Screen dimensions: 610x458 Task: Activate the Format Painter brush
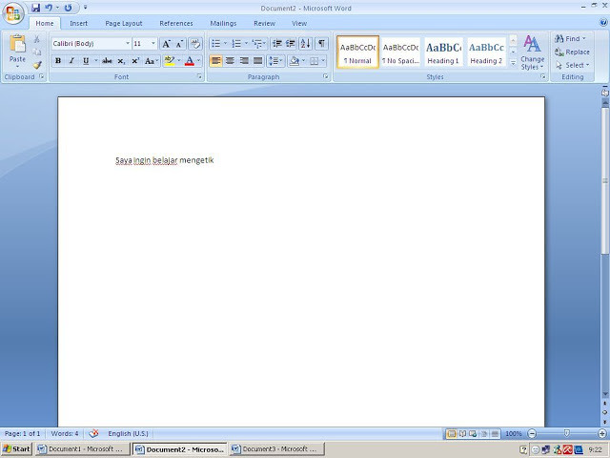click(37, 65)
